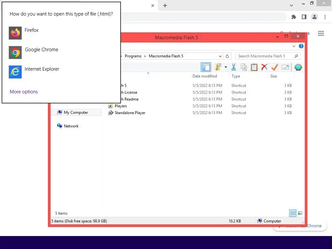The width and height of the screenshot is (332, 249).
Task: Minimize the Macromedia Flash 5 window
Action: [278, 36]
